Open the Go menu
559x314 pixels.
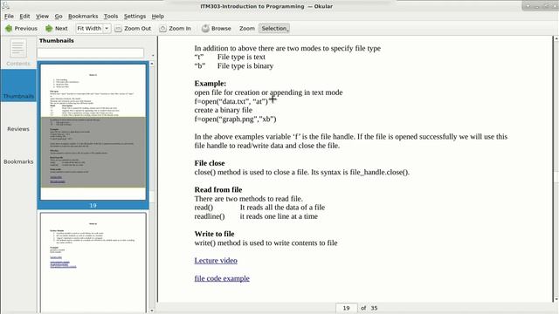pyautogui.click(x=59, y=17)
